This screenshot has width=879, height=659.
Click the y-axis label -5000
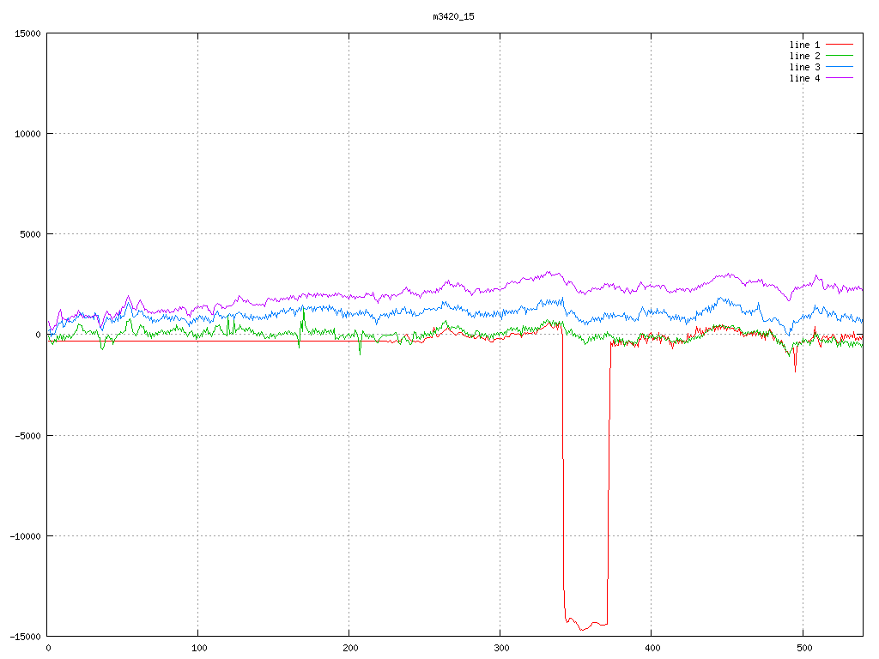point(28,435)
